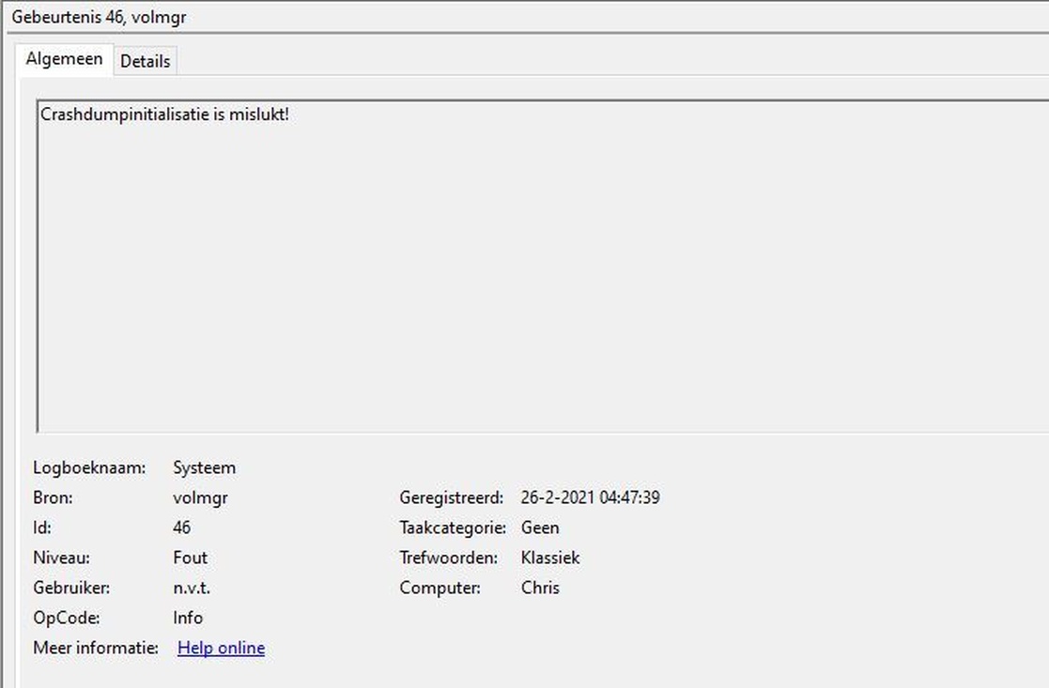Open the Help online link
The image size is (1049, 688).
pos(221,648)
